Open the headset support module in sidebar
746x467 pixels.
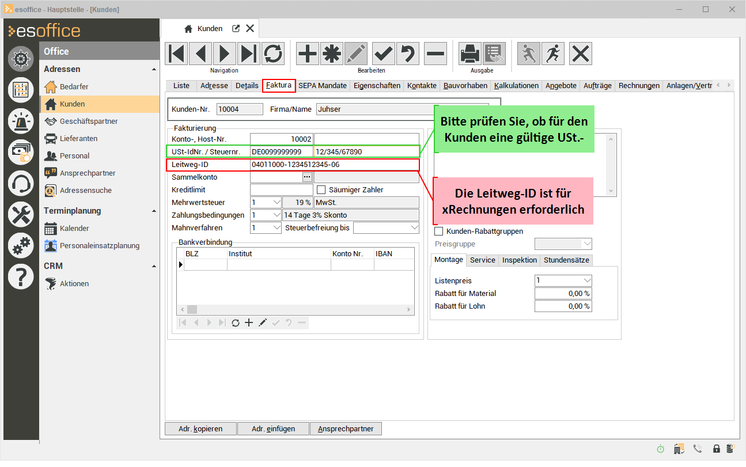click(21, 183)
